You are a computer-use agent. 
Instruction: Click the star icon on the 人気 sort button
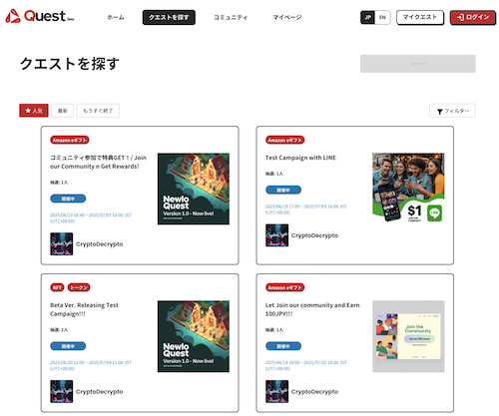28,111
